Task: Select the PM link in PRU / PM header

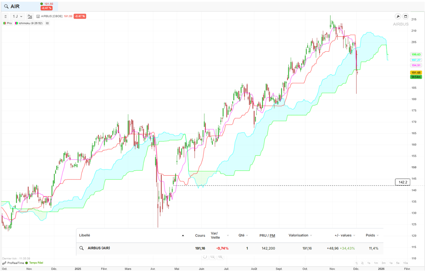Action: [x=272, y=235]
